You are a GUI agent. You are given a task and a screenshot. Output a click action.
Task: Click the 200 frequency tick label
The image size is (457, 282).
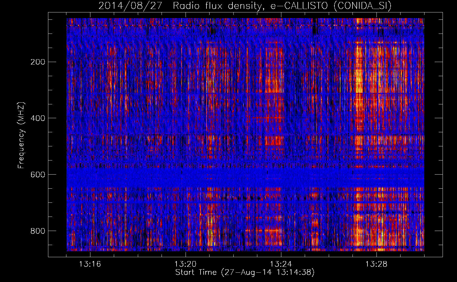[x=38, y=62]
